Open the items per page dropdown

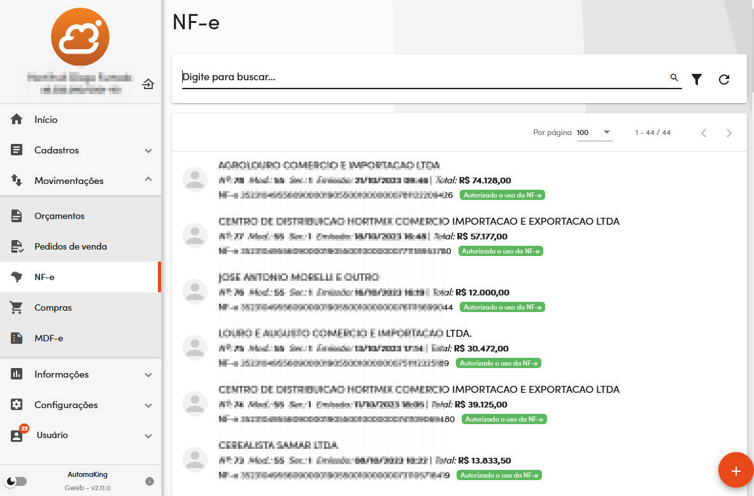pyautogui.click(x=594, y=132)
